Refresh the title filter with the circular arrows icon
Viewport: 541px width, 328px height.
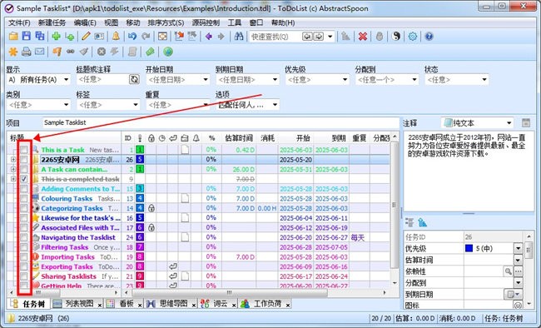(x=134, y=79)
